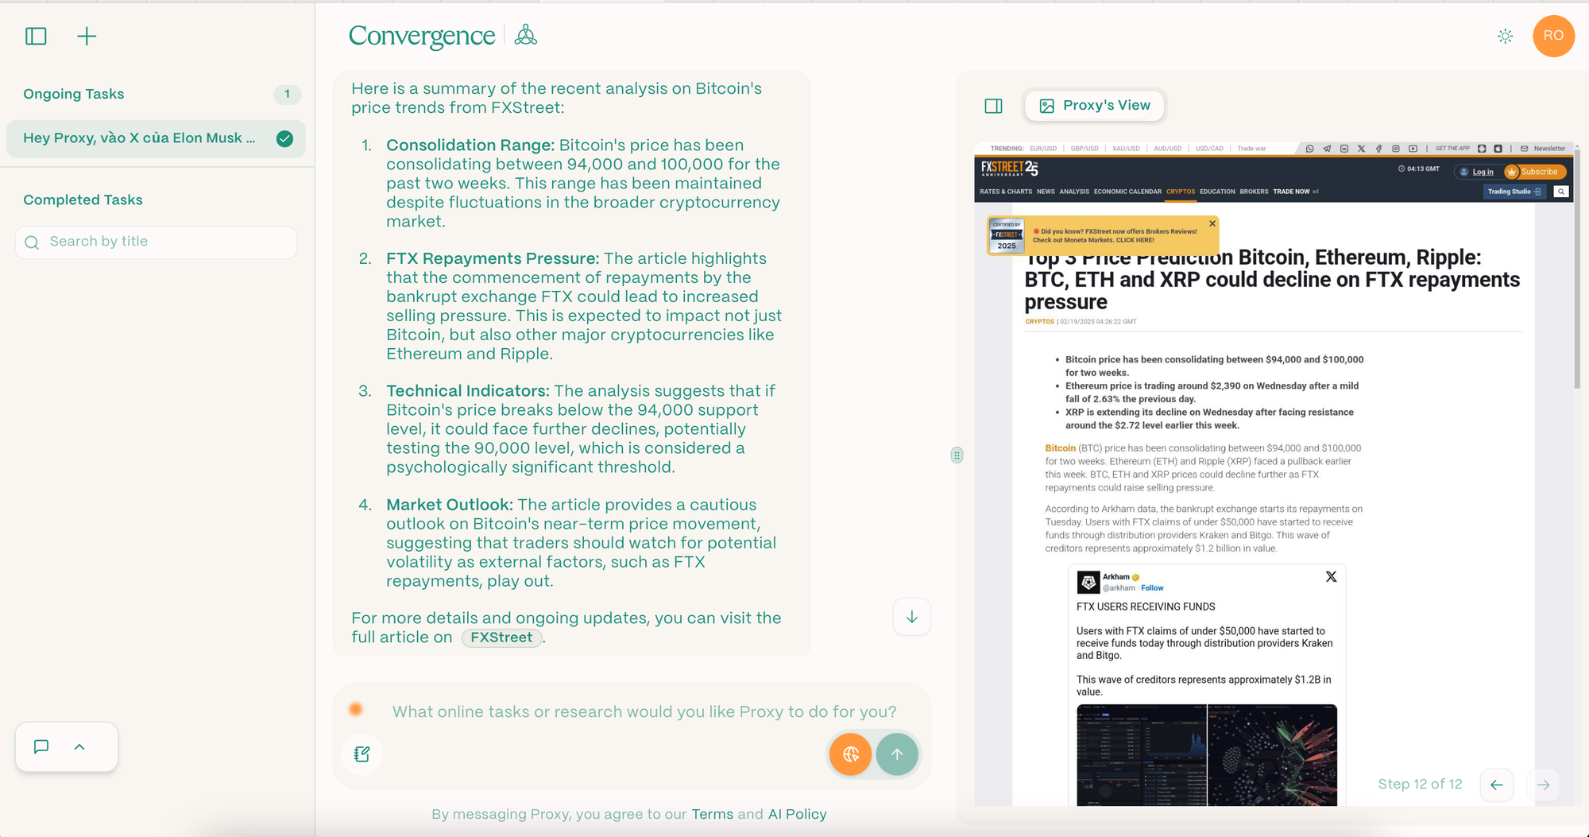The image size is (1589, 837).
Task: Click the Completed Tasks heading
Action: click(x=83, y=200)
